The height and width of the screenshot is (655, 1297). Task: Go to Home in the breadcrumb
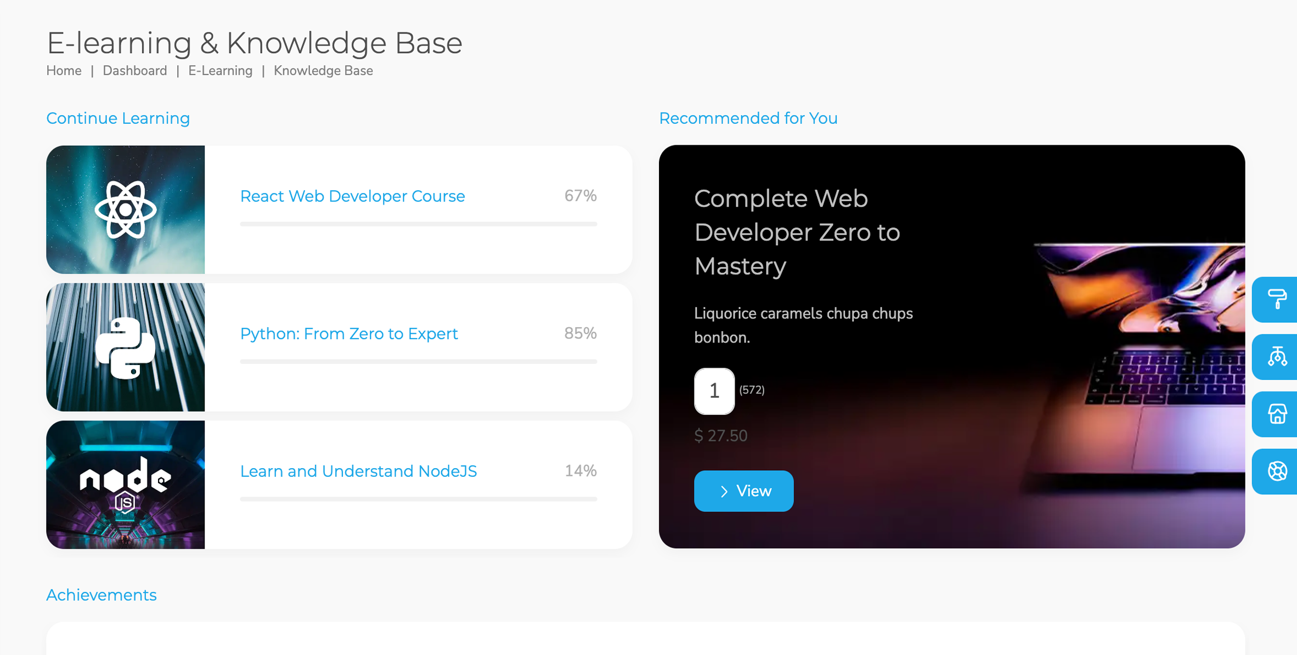tap(64, 71)
